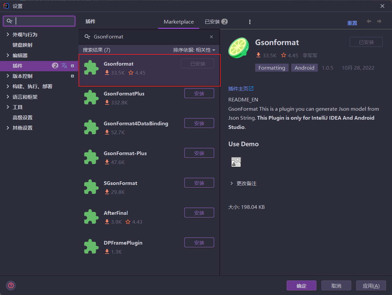Click the GsonFormat-Plus puzzle piece icon
392x295 pixels.
tap(91, 157)
